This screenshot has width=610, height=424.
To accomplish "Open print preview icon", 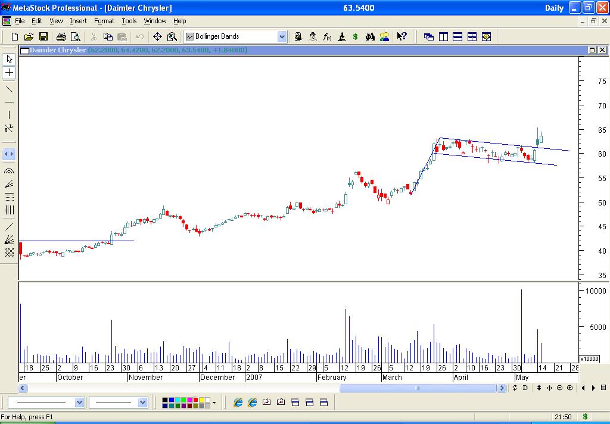I will tap(76, 36).
